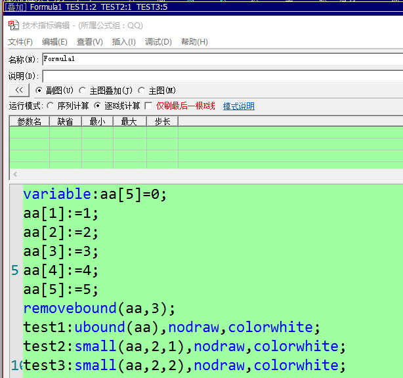
Task: Open the 插入(I) menu
Action: pyautogui.click(x=123, y=42)
